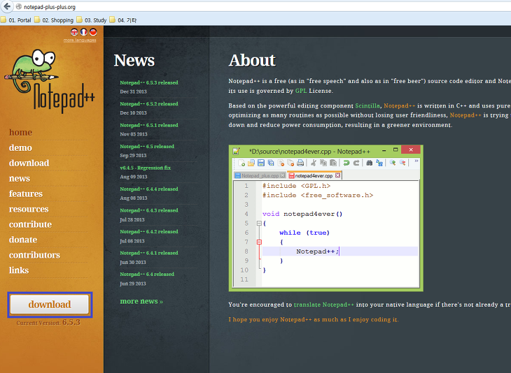This screenshot has height=373, width=511.
Task: Switch to Notepad_plus.cpp tab
Action: coord(260,175)
